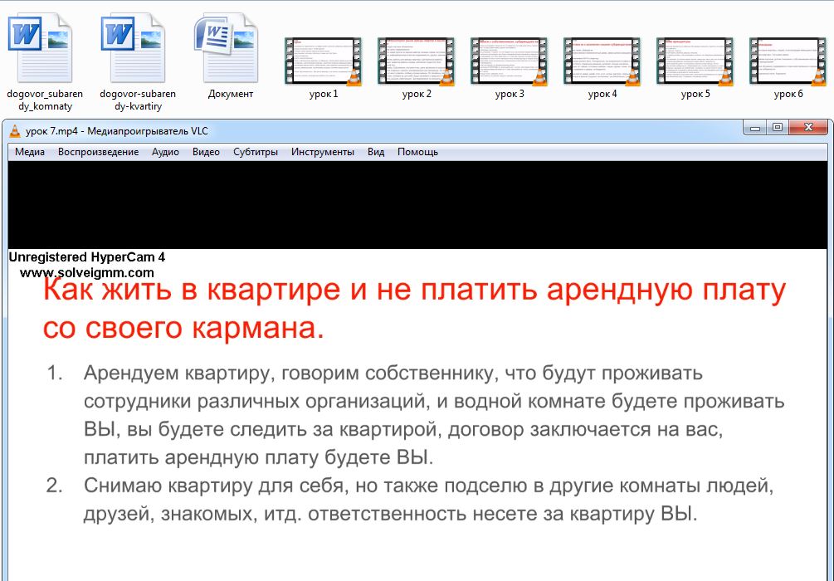Open the Помощь menu
This screenshot has width=834, height=581.
[417, 152]
